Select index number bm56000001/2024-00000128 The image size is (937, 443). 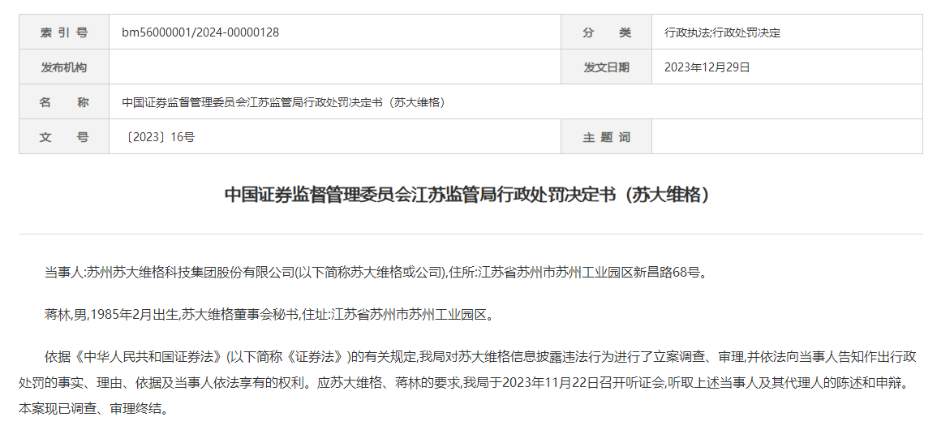(200, 32)
